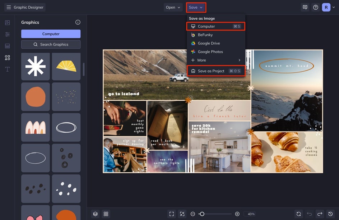Select the white asterisk graphic thumbnail
This screenshot has width=339, height=220.
point(36,66)
